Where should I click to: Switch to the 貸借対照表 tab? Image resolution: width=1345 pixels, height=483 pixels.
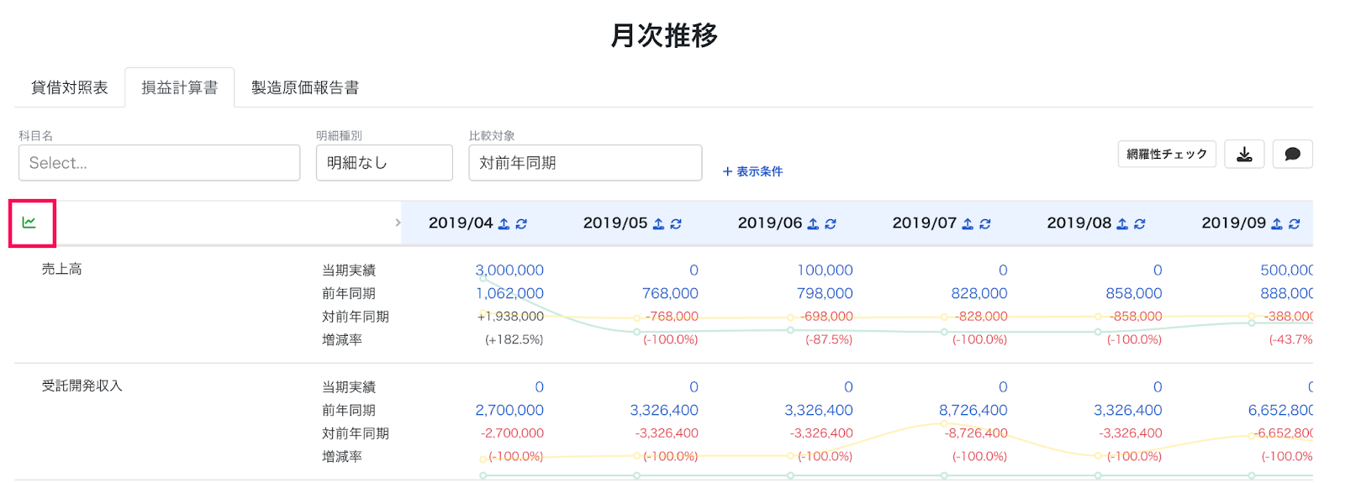70,87
